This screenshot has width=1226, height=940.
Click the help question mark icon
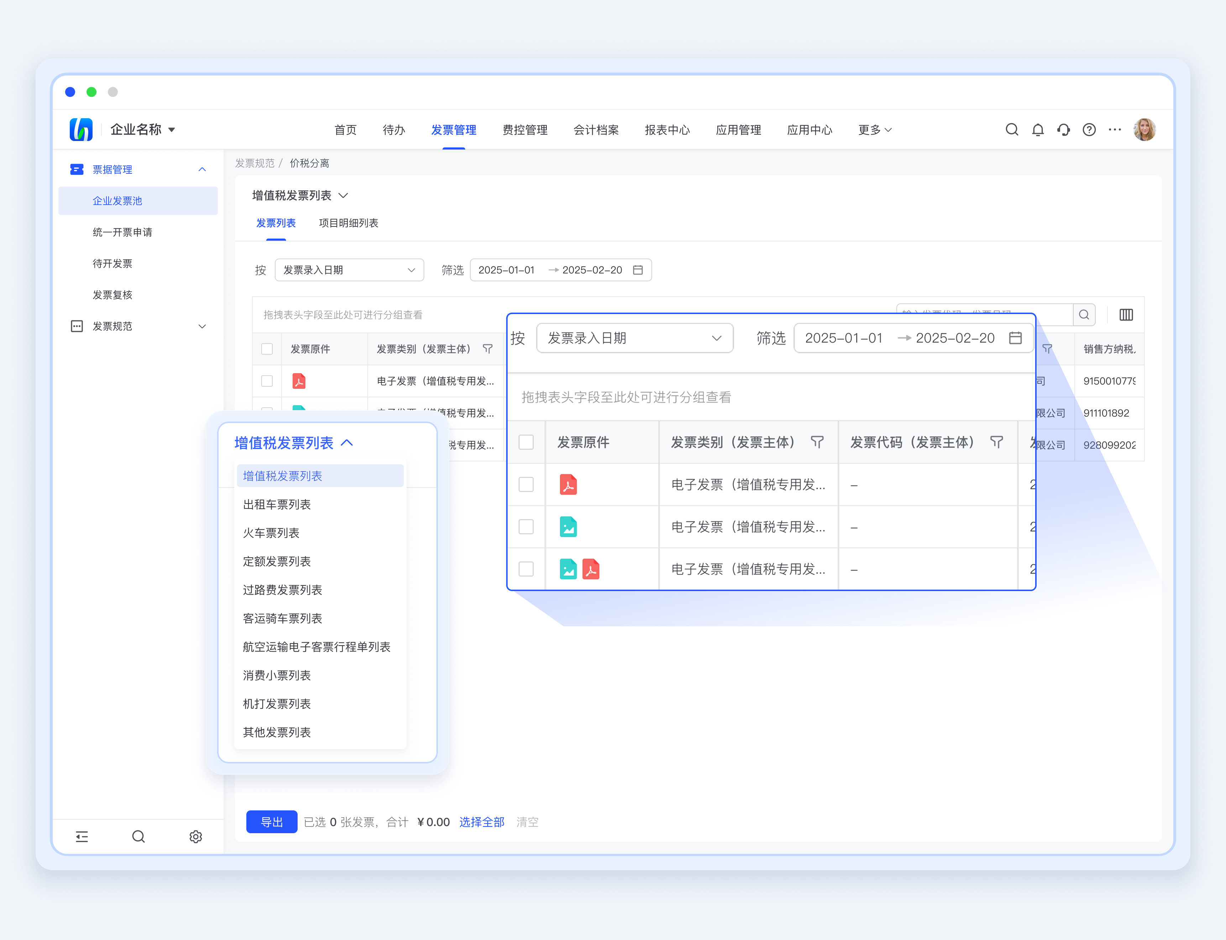[1089, 130]
